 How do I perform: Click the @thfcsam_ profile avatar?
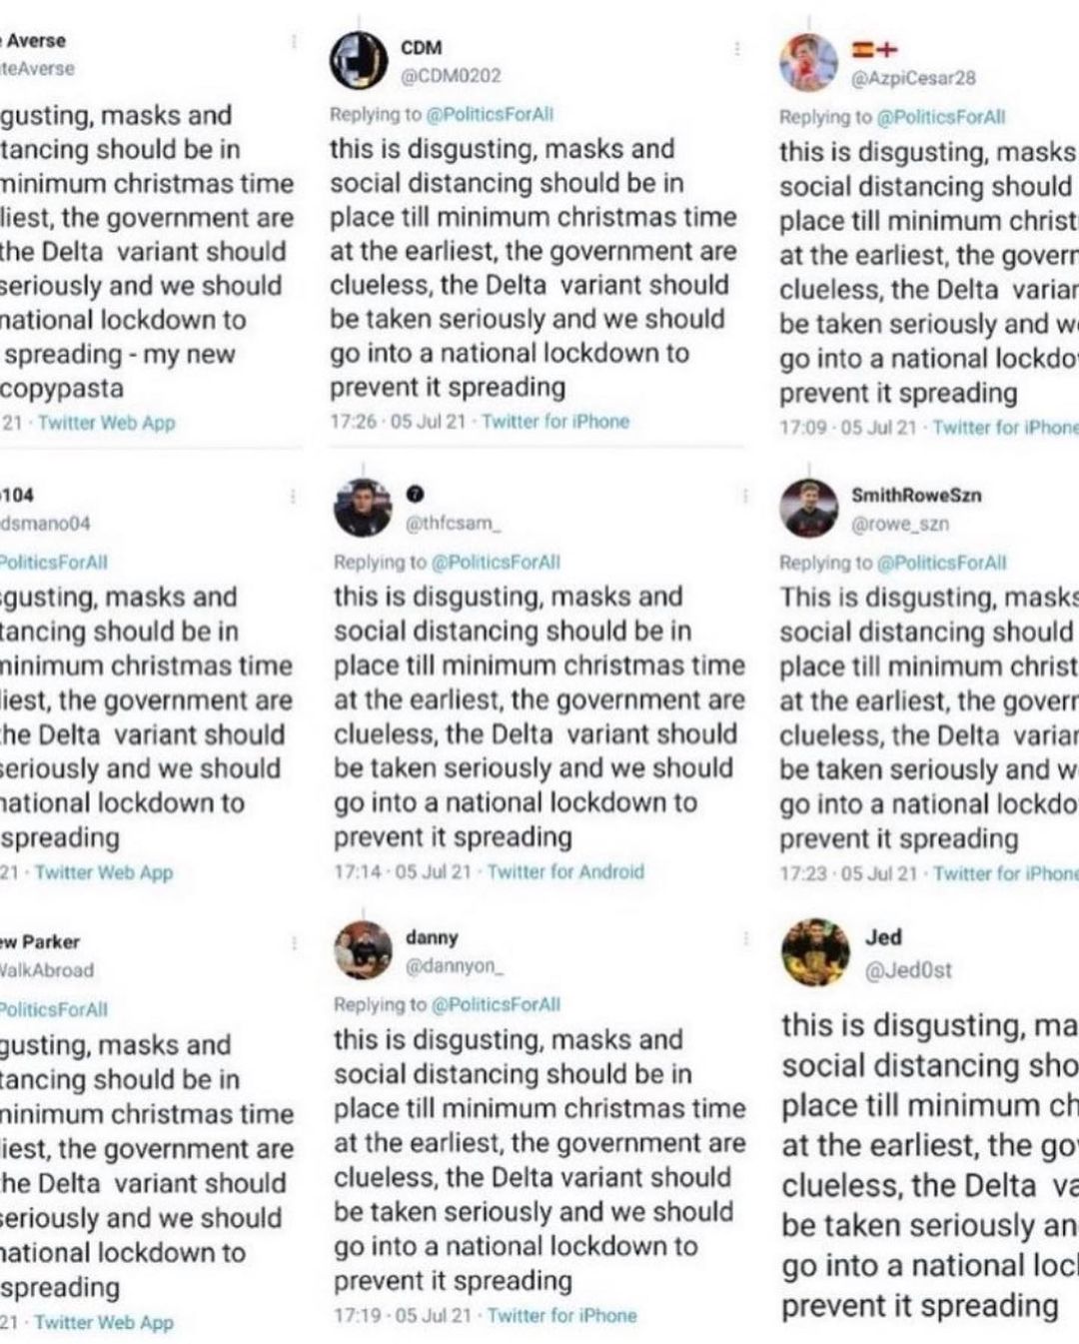pos(362,508)
